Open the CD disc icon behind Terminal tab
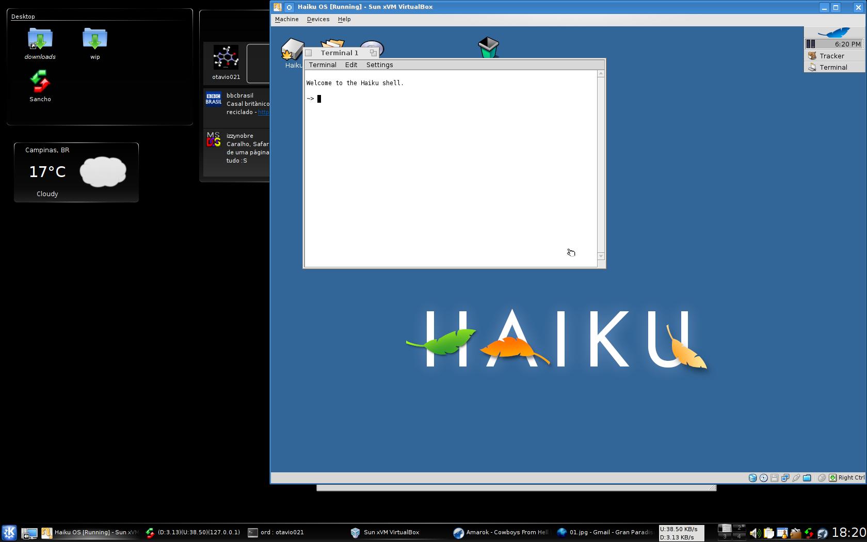Viewport: 867px width, 542px height. click(373, 45)
